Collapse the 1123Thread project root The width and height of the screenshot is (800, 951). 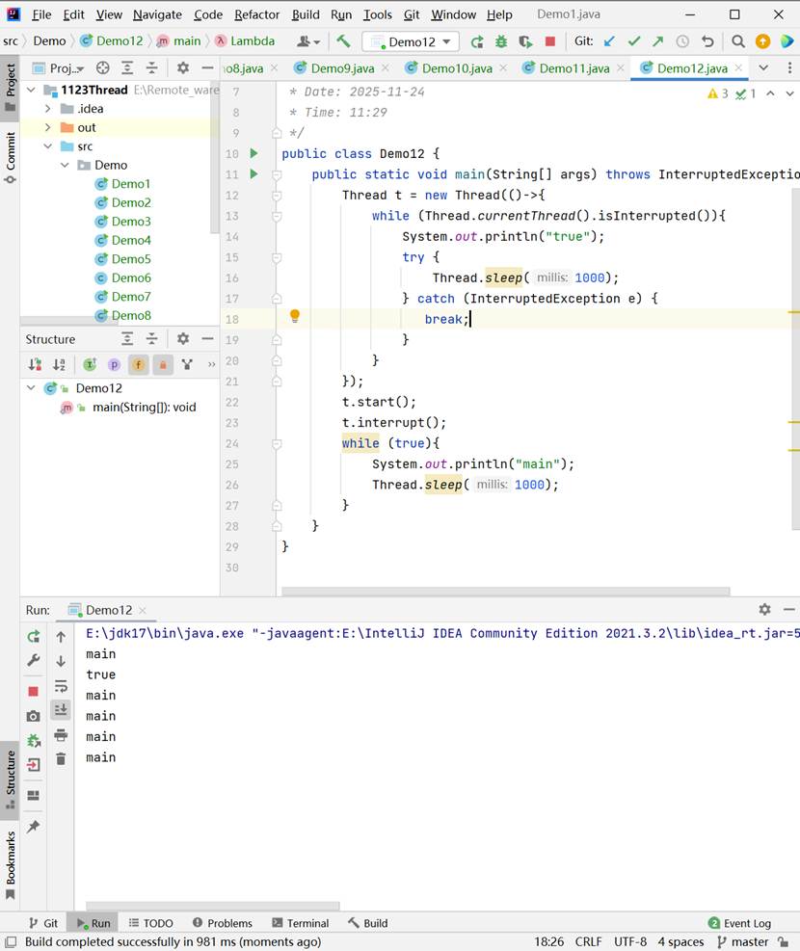pyautogui.click(x=31, y=90)
